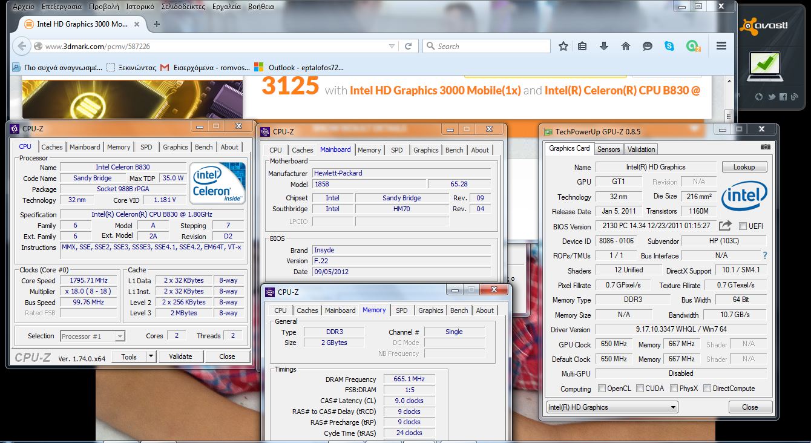Image resolution: width=811 pixels, height=443 pixels.
Task: Open the Βοήθεια menu
Action: tap(261, 7)
